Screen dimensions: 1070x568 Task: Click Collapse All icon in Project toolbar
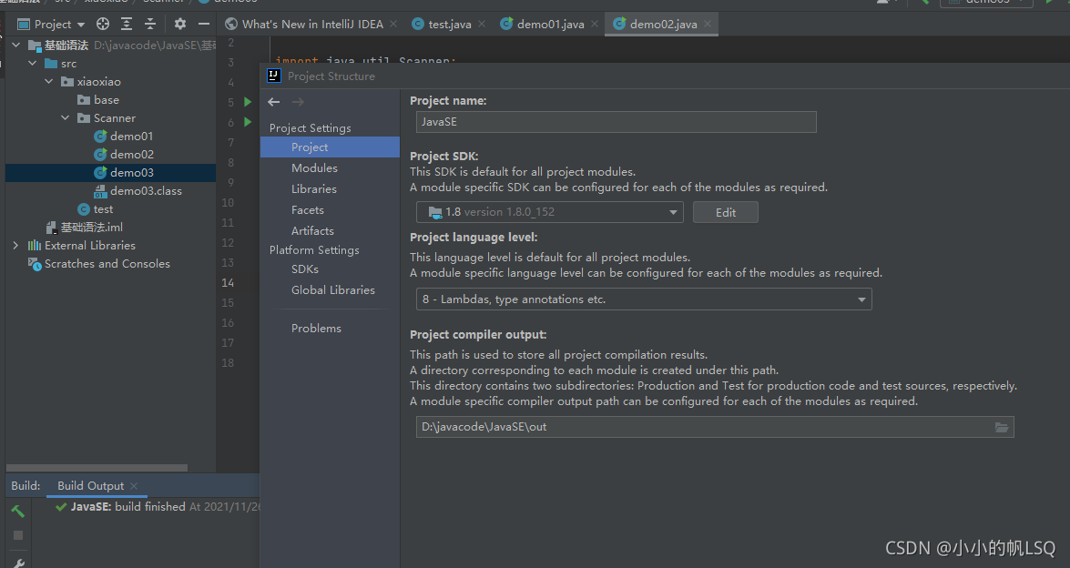pyautogui.click(x=150, y=24)
